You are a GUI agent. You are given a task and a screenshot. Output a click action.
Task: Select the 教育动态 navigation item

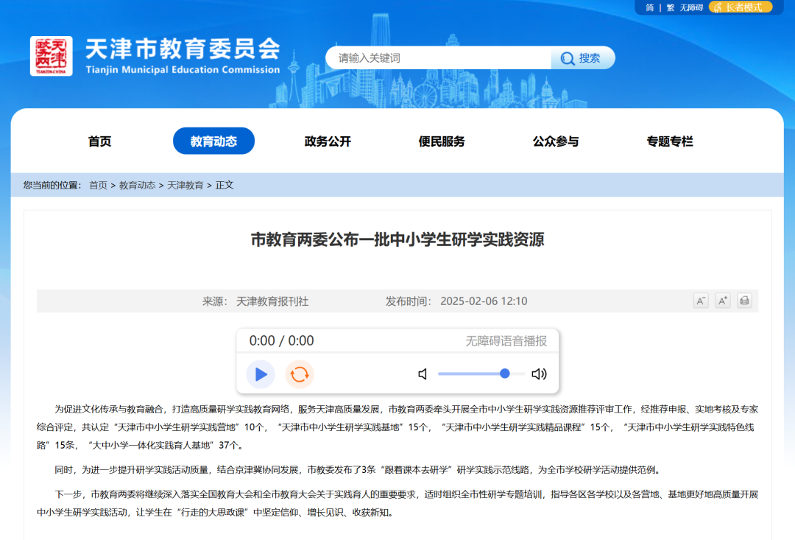pyautogui.click(x=213, y=141)
